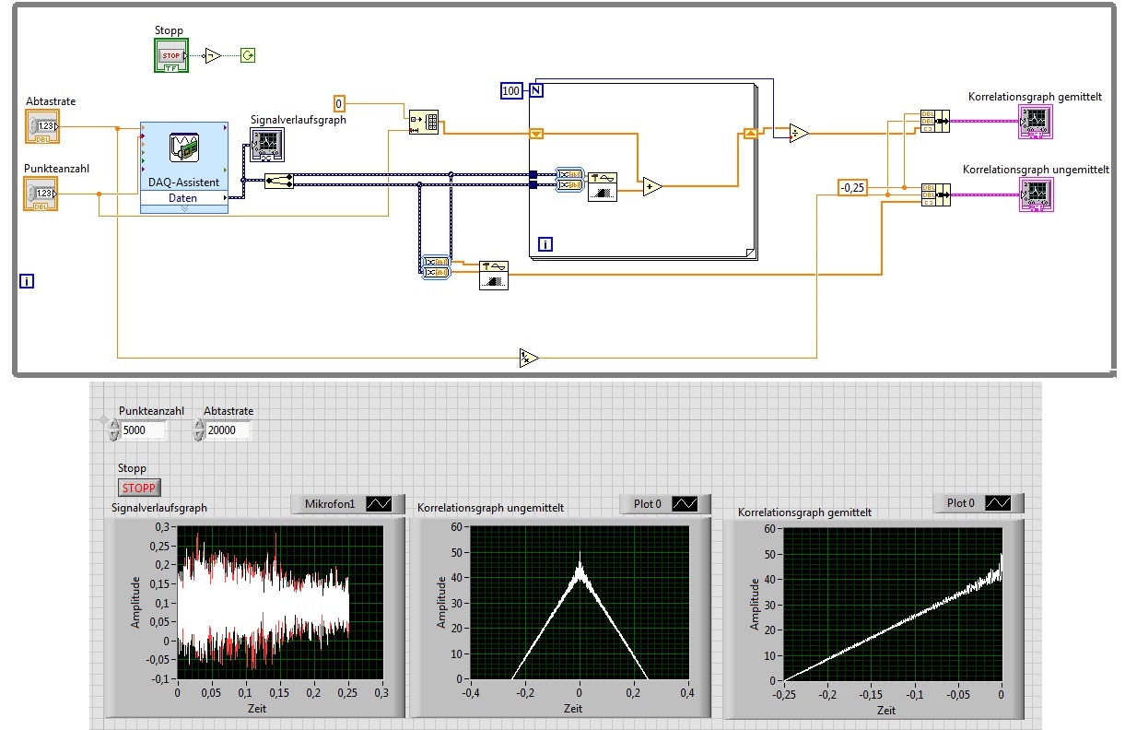Screen dimensions: 1125x730
Task: Click the Korrelationsgraph gemittelt plot area
Action: coord(892,604)
